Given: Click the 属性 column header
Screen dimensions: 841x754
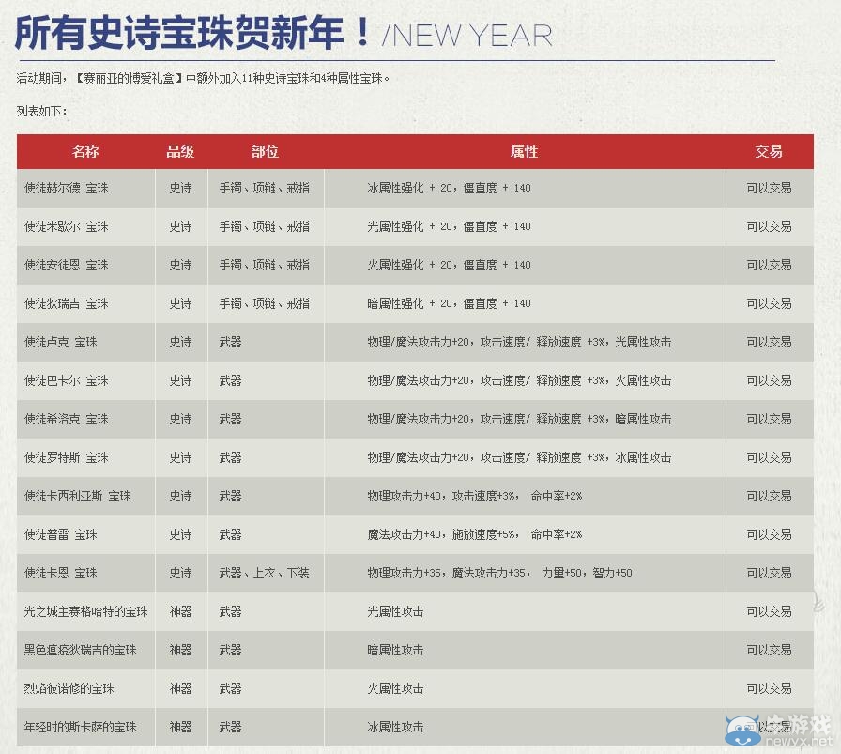Looking at the screenshot, I should pyautogui.click(x=524, y=151).
